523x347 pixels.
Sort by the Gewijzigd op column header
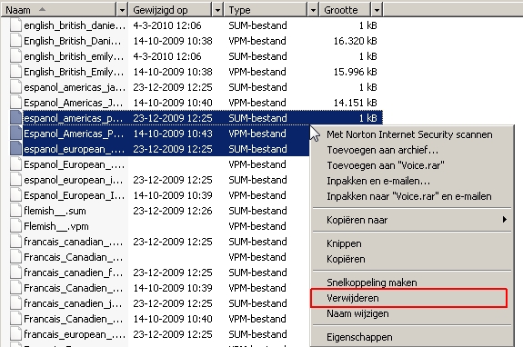click(170, 10)
